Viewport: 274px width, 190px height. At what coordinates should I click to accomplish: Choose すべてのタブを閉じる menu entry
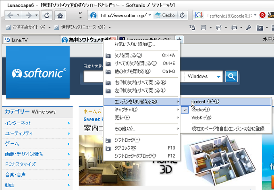coord(141,63)
